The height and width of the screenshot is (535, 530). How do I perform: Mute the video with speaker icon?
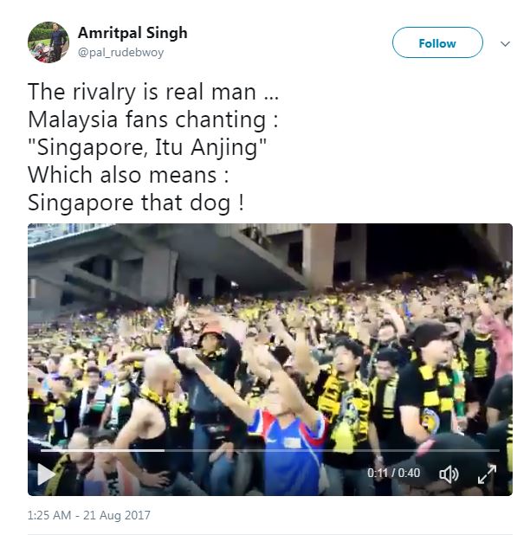pos(448,474)
